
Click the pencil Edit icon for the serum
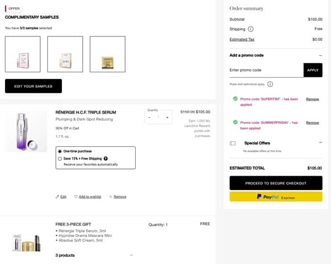click(x=57, y=197)
